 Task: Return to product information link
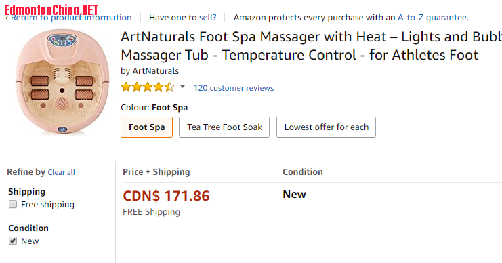[71, 18]
